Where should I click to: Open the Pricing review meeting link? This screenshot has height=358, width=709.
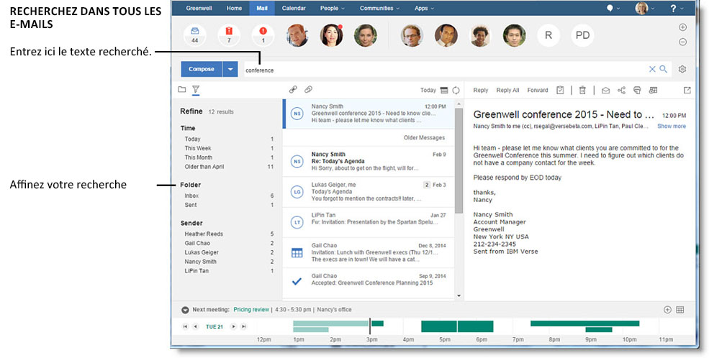pos(251,310)
